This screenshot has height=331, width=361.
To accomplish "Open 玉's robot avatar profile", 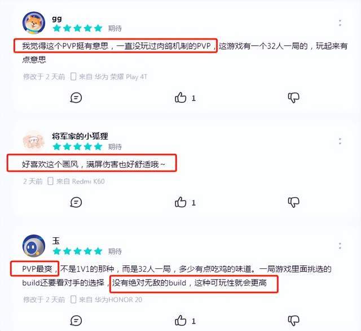I will 34,246.
